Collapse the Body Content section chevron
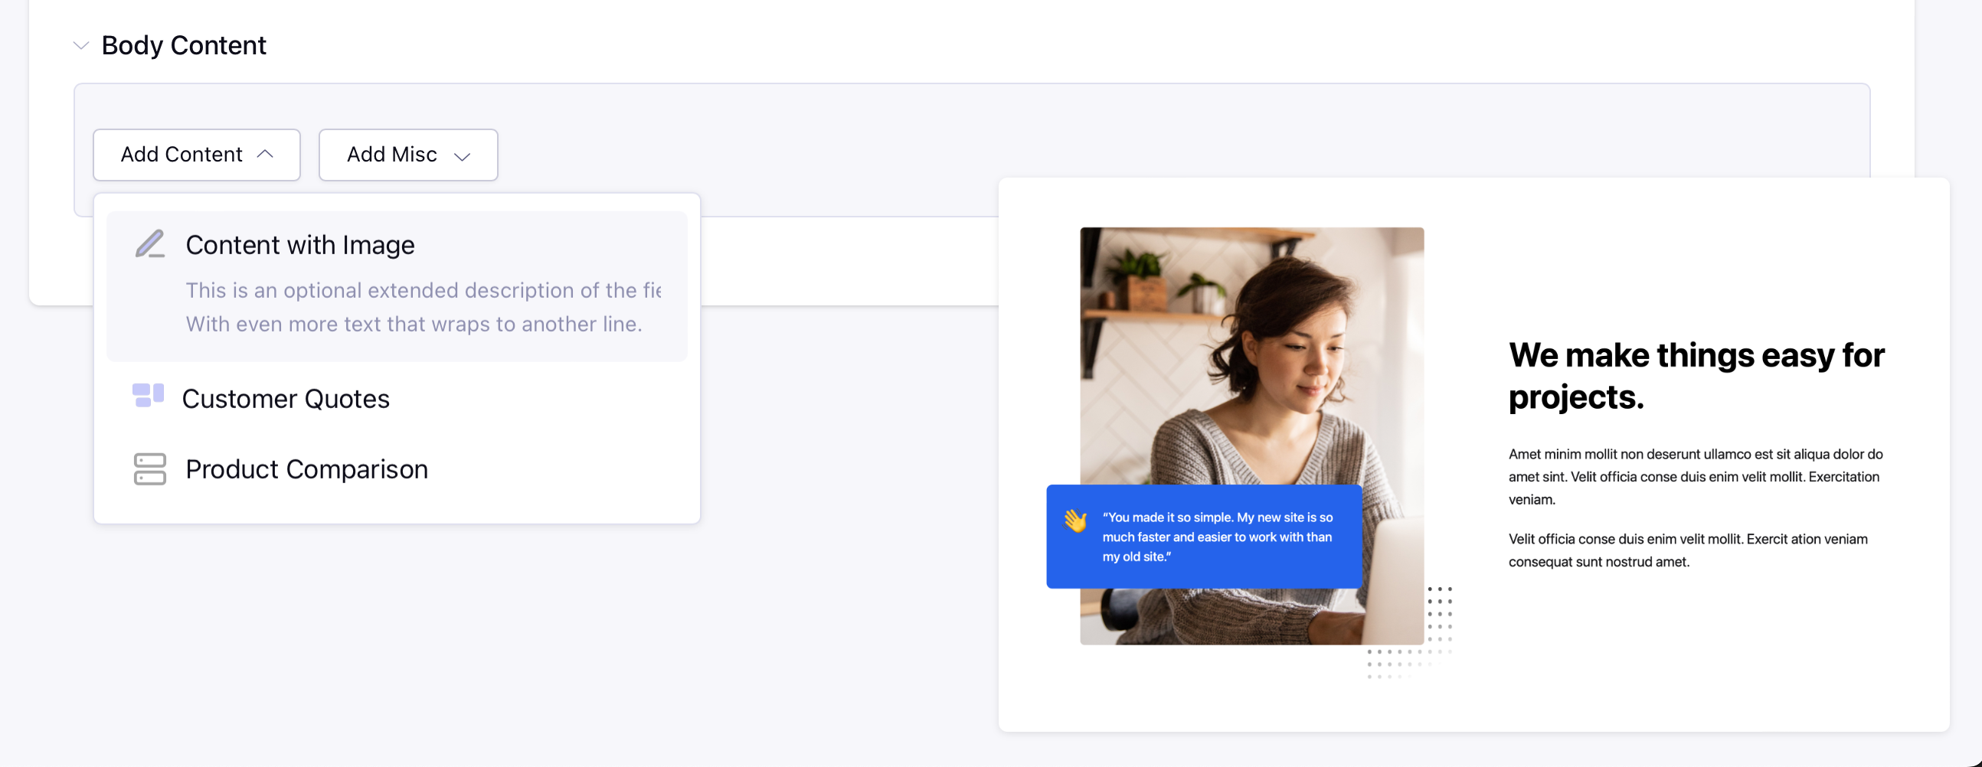The height and width of the screenshot is (767, 1982). tap(80, 45)
